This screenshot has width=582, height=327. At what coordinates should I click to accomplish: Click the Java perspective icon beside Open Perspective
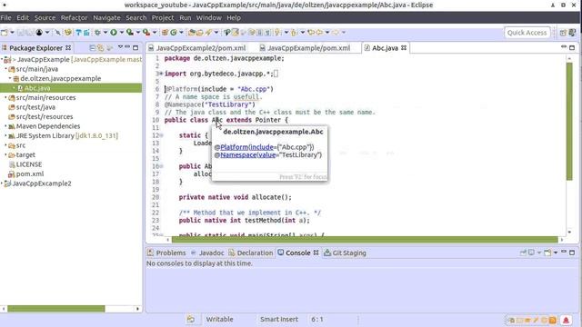[572, 33]
